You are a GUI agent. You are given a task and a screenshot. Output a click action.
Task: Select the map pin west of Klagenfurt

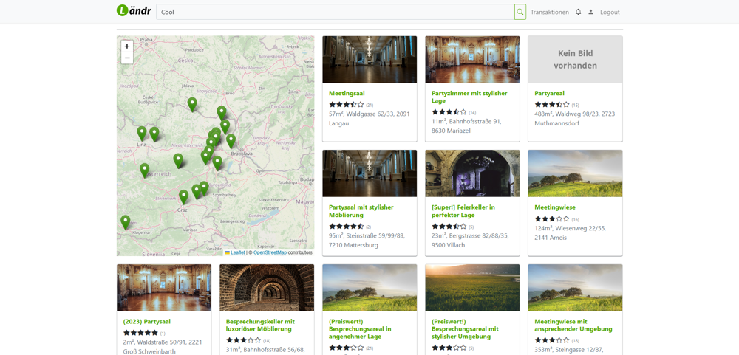pos(126,221)
